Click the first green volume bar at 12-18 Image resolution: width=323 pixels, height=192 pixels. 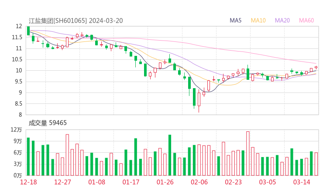pos(28,157)
